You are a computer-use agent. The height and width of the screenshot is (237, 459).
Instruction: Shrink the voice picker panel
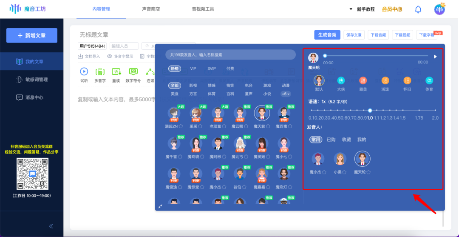click(160, 206)
